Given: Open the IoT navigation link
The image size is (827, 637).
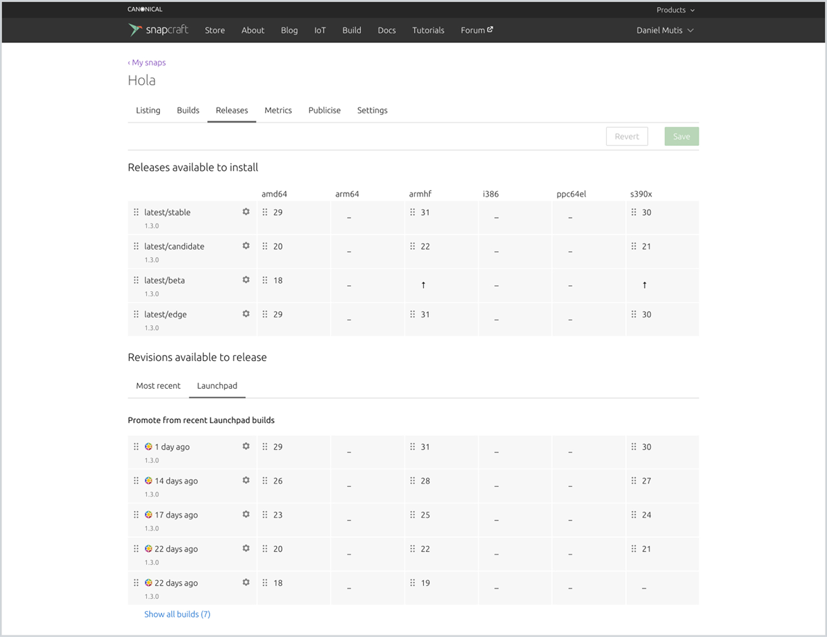Looking at the screenshot, I should (x=320, y=30).
